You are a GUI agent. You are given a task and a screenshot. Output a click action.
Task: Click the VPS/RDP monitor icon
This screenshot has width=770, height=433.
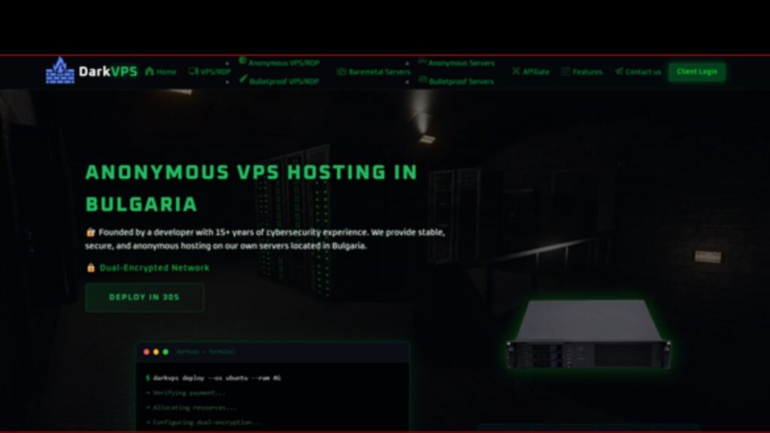pos(193,71)
